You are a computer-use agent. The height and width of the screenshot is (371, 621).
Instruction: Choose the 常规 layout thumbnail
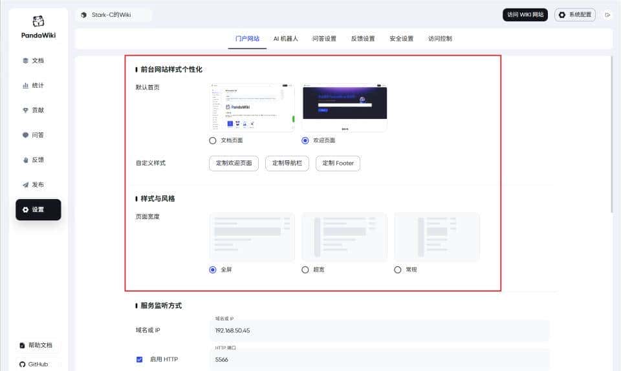coord(437,237)
